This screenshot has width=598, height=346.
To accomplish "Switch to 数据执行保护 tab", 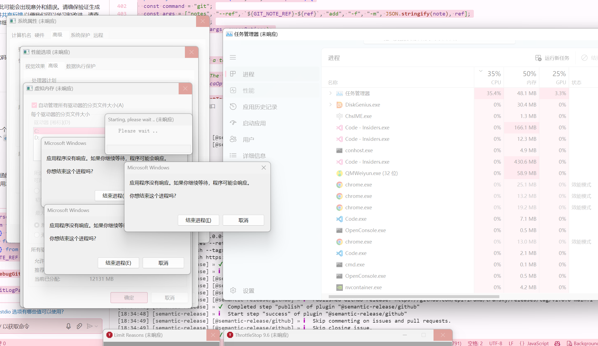I will tap(81, 66).
